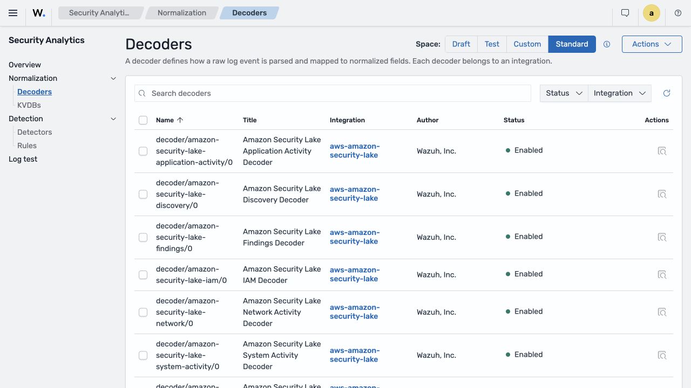Click decoder/amazon-security-lake-network/0 name
691x388 pixels.
(x=187, y=312)
